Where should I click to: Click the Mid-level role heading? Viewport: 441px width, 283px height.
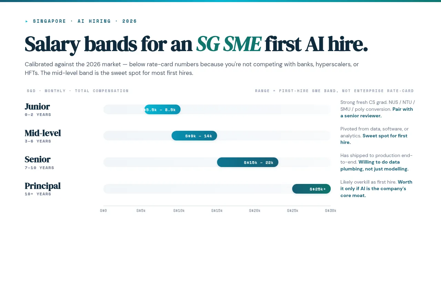pos(43,133)
